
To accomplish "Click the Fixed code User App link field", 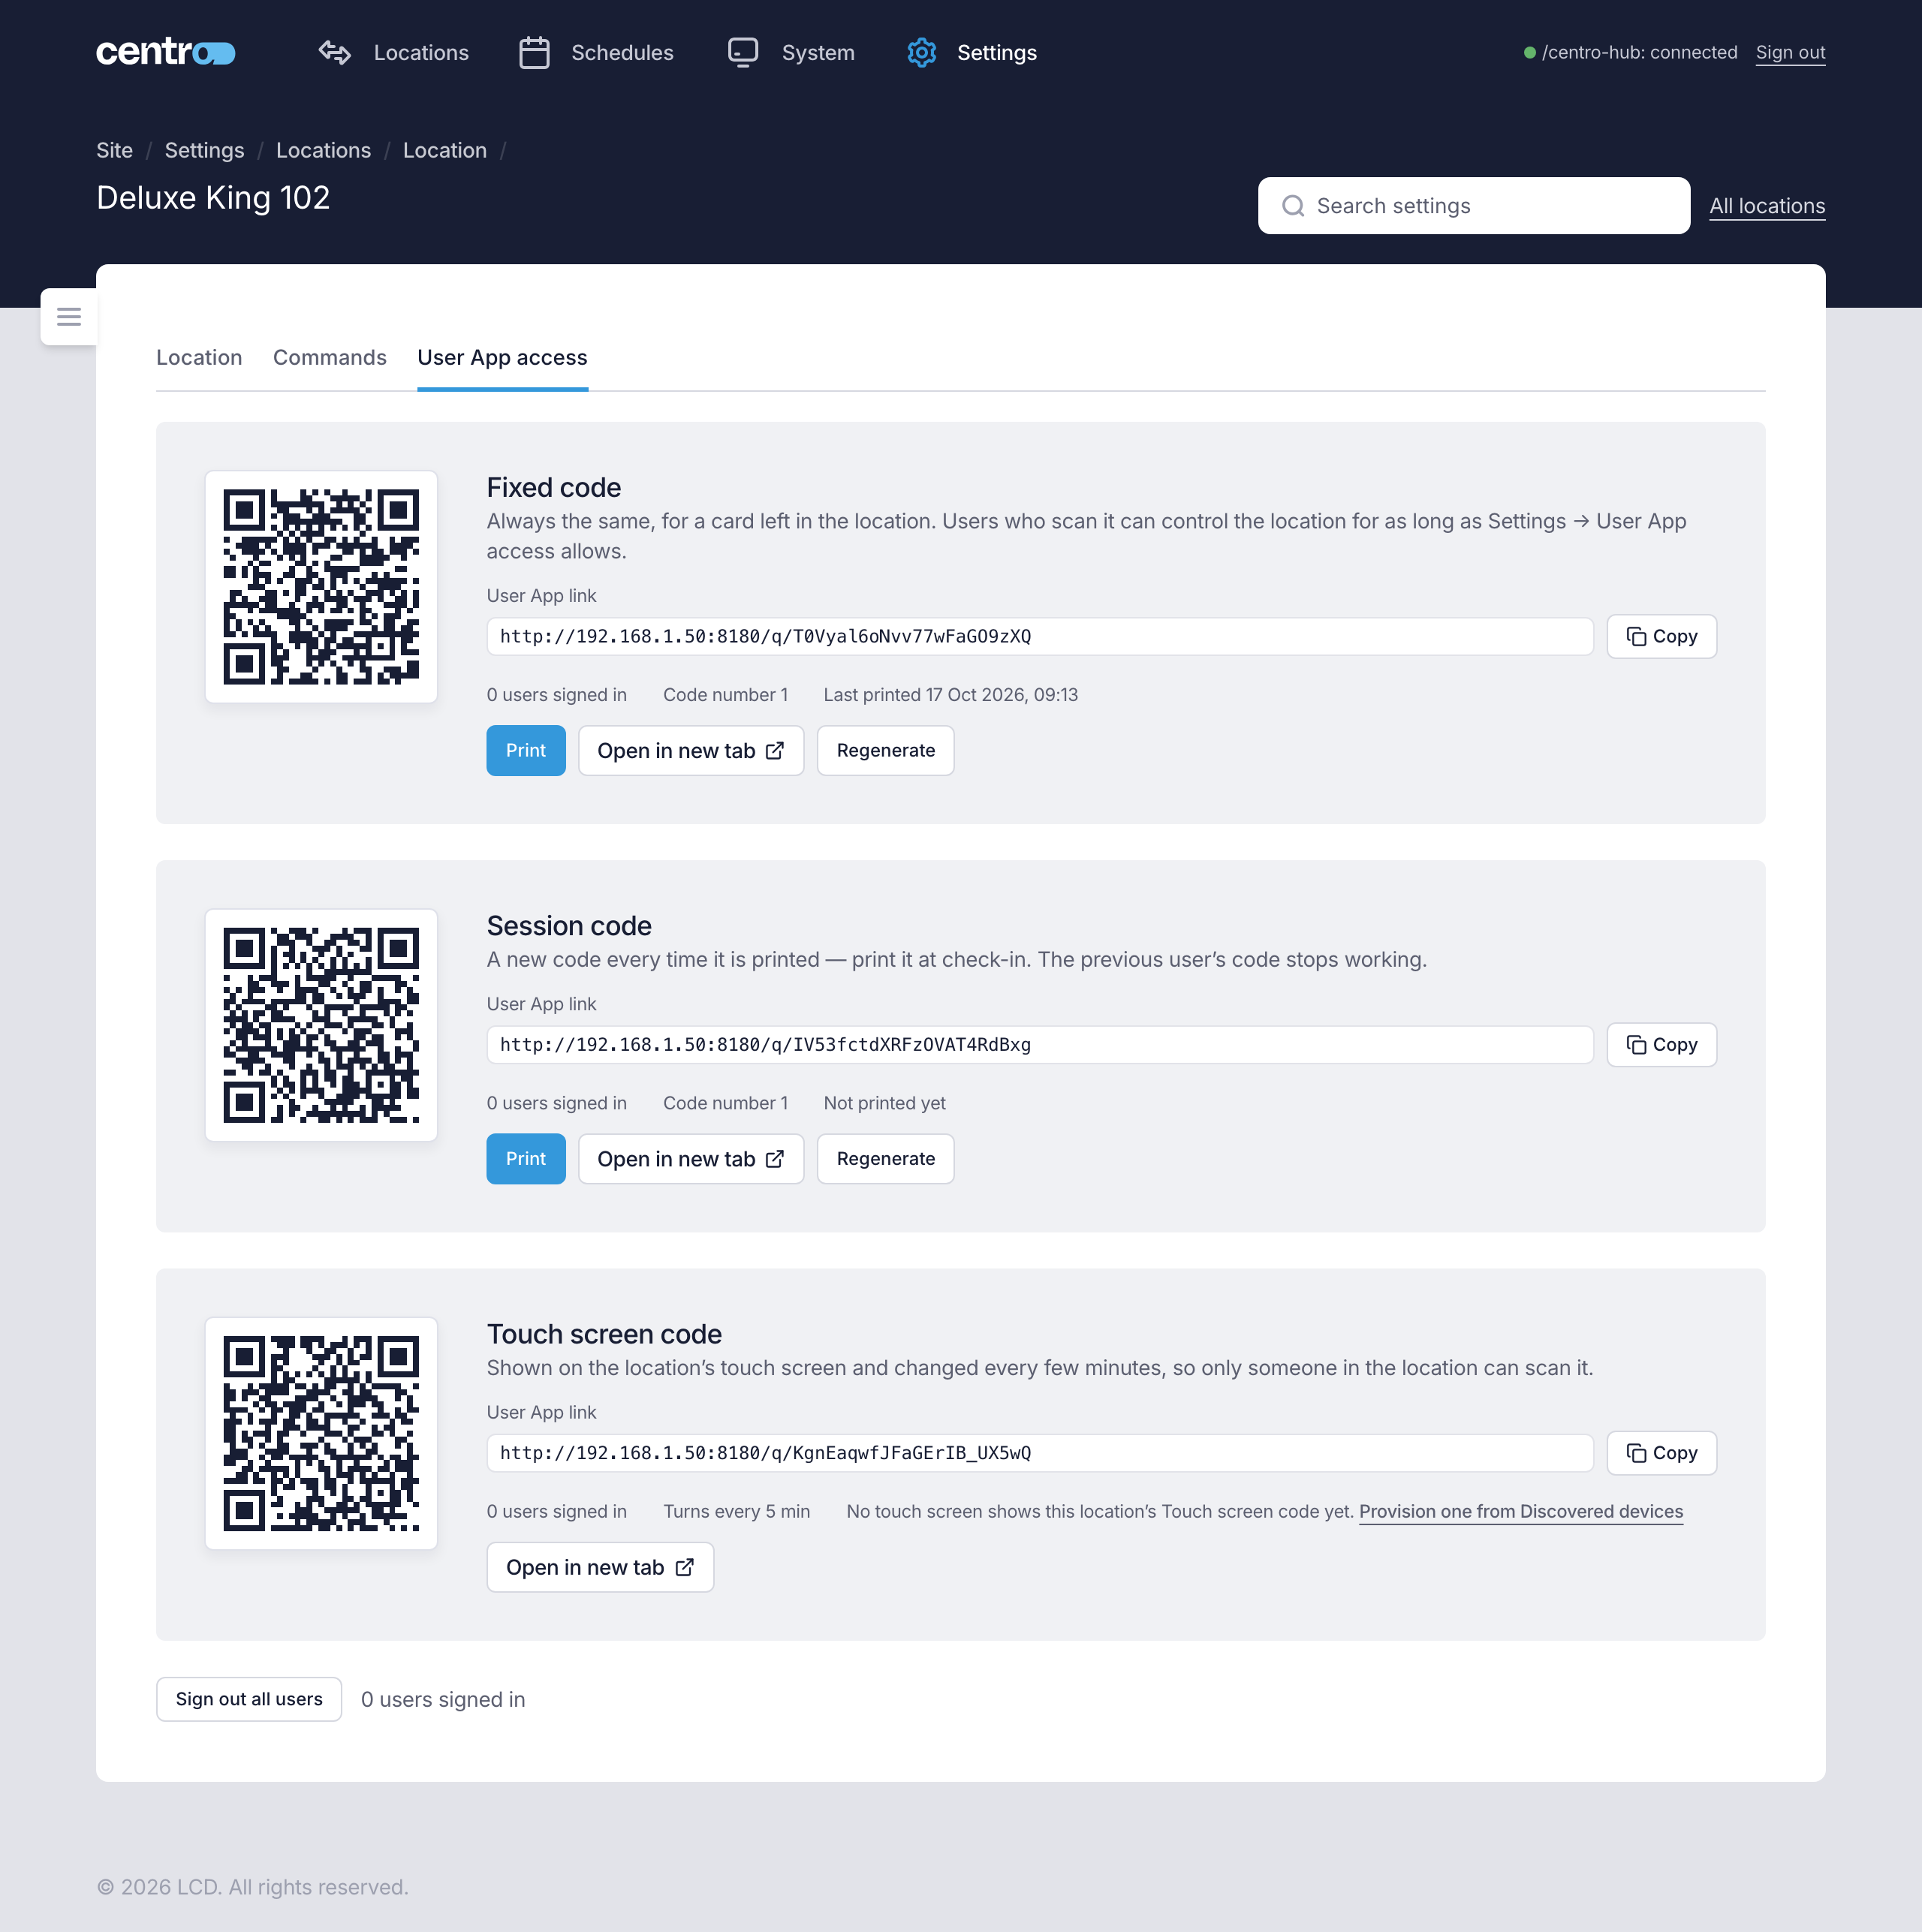I will coord(1040,637).
